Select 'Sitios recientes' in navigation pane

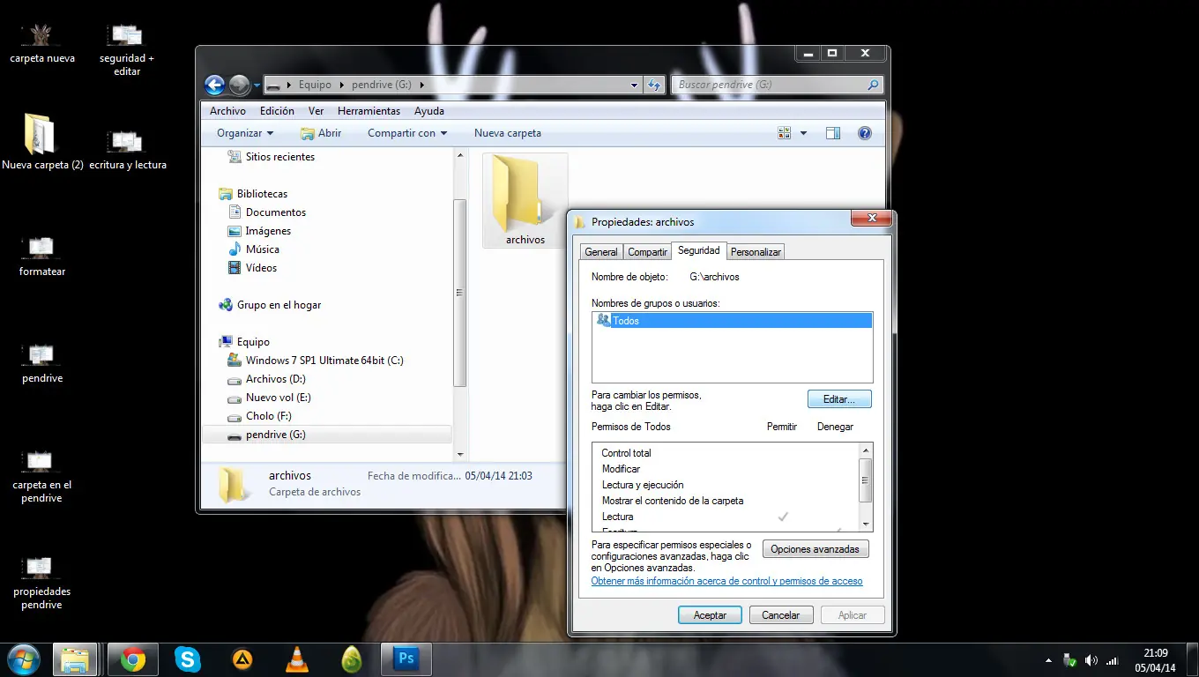pos(272,157)
